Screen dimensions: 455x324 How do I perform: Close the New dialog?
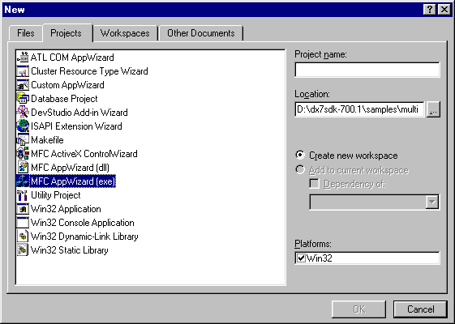coord(444,10)
